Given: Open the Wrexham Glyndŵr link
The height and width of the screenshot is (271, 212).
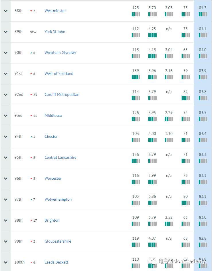Looking at the screenshot, I should point(60,53).
